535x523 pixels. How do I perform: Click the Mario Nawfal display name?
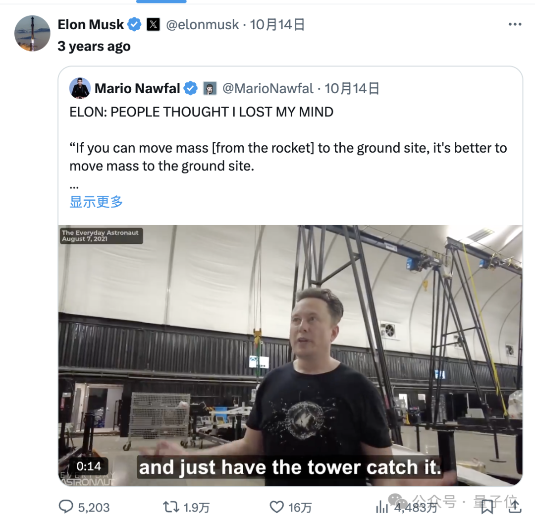(137, 88)
